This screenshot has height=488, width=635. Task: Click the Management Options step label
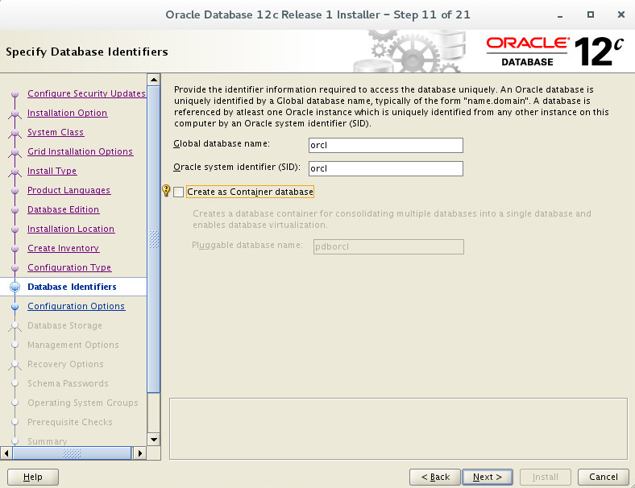pos(73,345)
